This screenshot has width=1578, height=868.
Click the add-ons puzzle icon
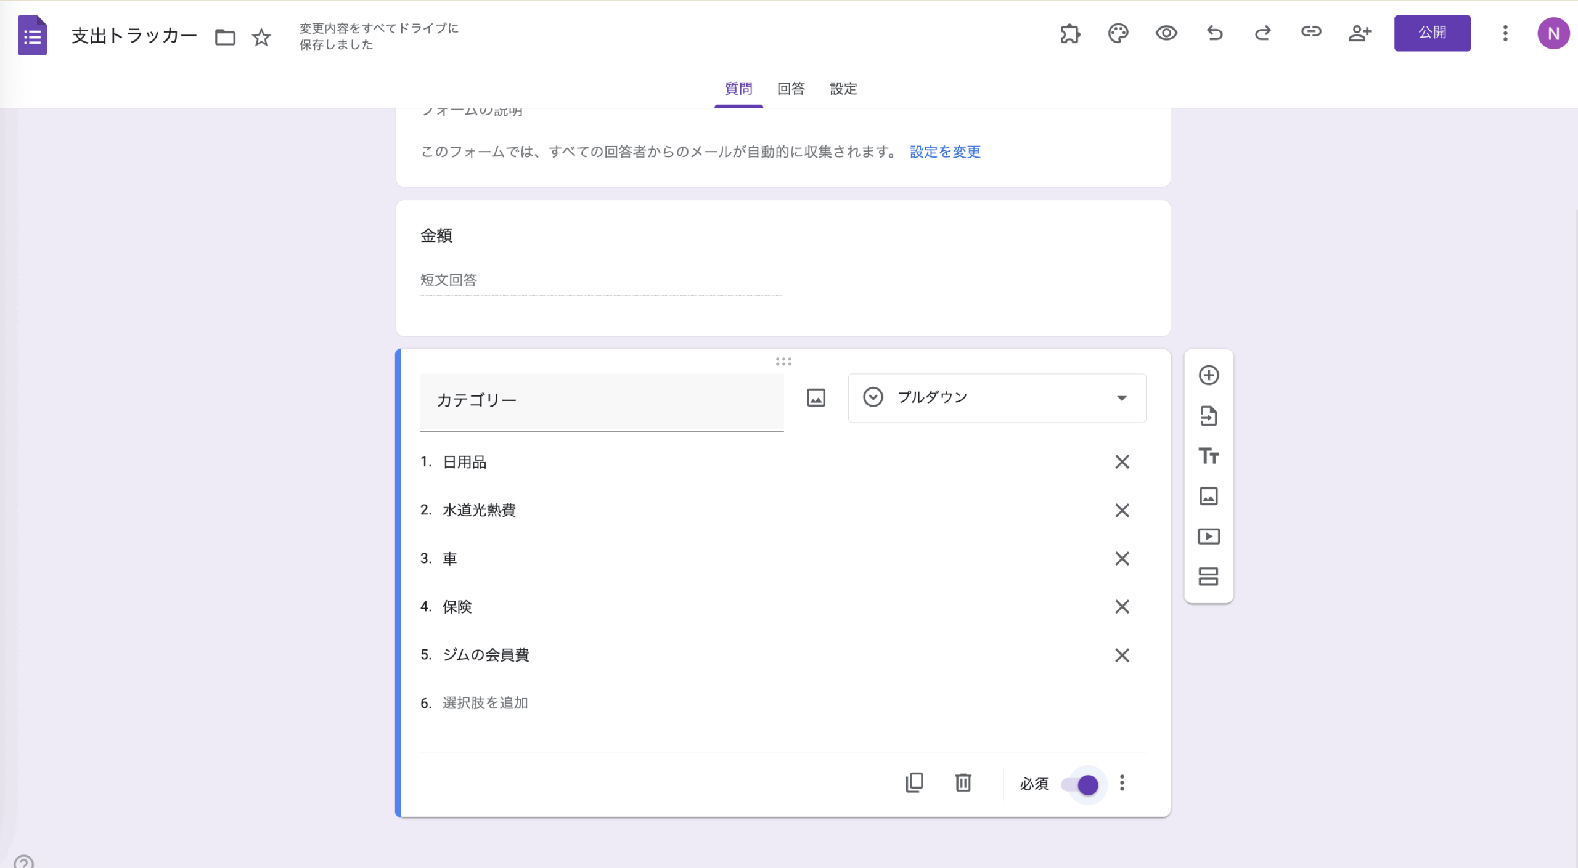coord(1070,33)
